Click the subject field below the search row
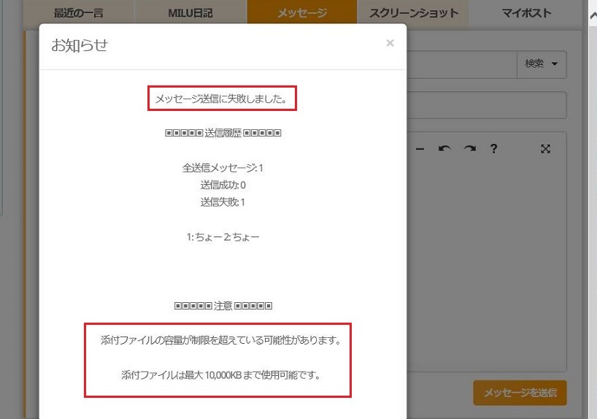Screen dimensions: 597x419 click(486, 105)
